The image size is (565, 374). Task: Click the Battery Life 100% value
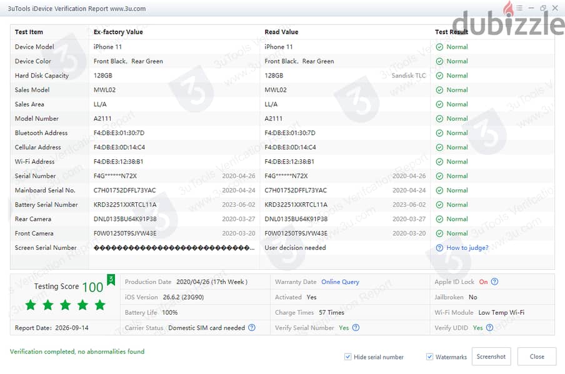click(170, 312)
